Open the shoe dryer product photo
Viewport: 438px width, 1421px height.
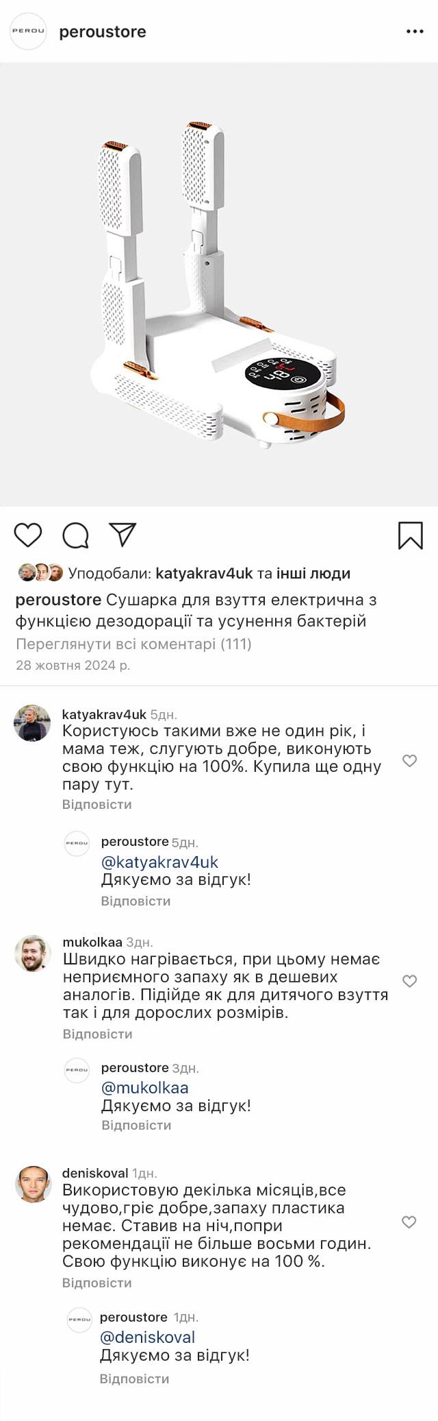coord(219,284)
